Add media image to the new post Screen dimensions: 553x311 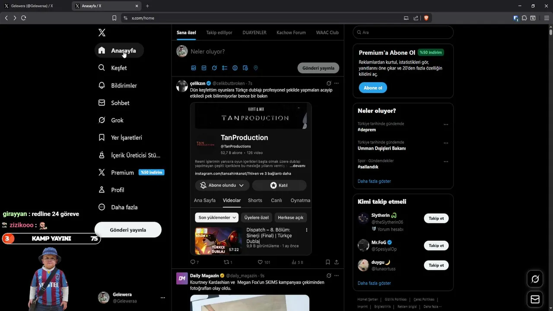pos(194,68)
